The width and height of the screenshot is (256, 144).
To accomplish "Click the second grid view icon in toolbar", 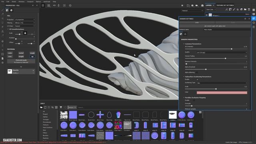I will 49,5.
